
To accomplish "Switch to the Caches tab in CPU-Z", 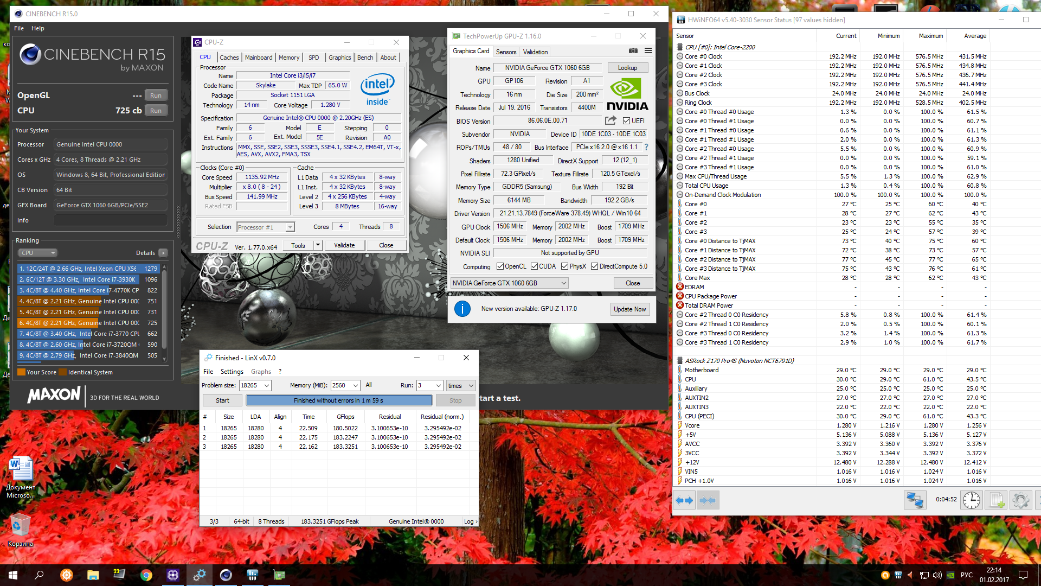I will coord(229,58).
